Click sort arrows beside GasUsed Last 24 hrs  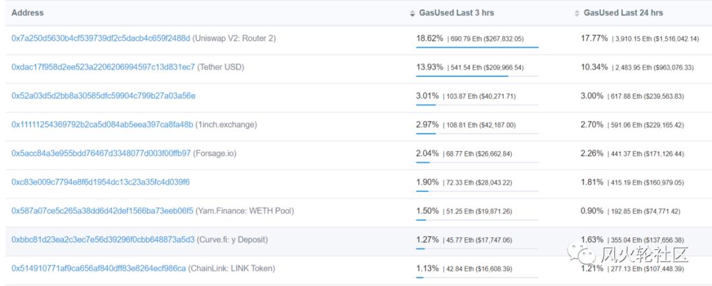click(x=578, y=13)
